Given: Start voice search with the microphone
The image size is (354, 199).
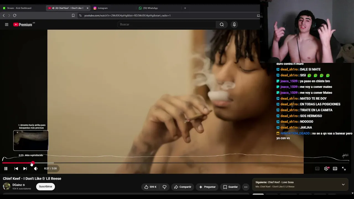Looking at the screenshot, I should click(x=234, y=25).
